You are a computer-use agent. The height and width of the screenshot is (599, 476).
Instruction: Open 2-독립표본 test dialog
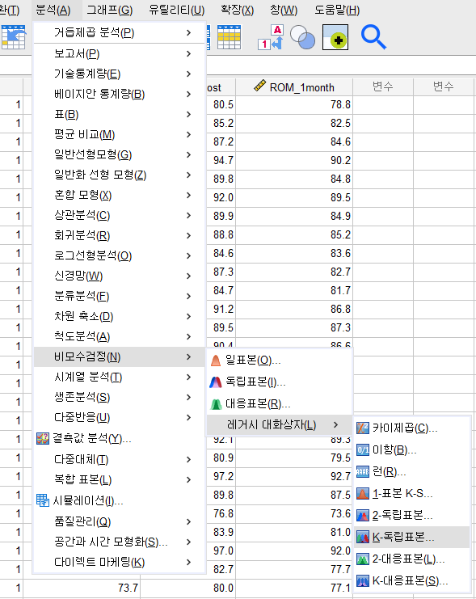tap(412, 516)
